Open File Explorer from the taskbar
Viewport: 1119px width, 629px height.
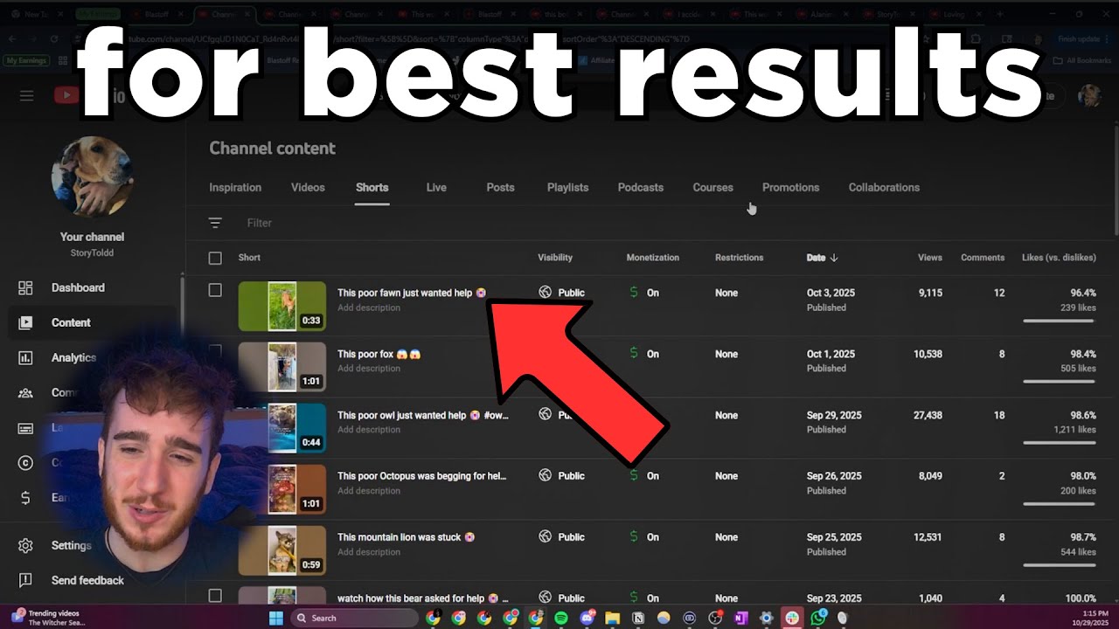pyautogui.click(x=613, y=618)
